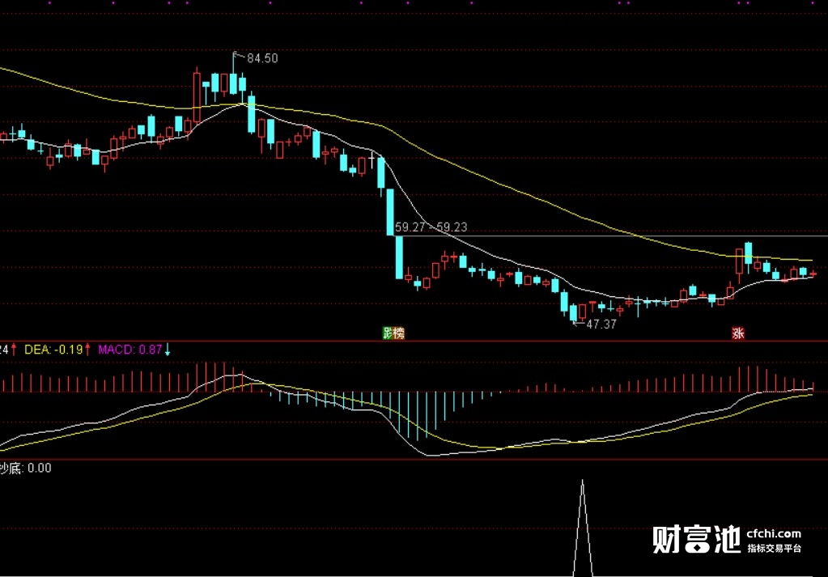Select the 59.27 - 59.23 gap label
Screen dimensions: 828x577
431,227
